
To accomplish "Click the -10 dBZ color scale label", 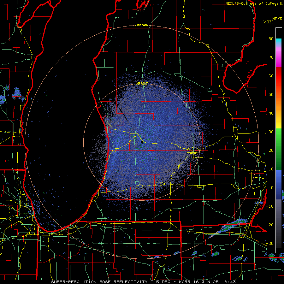I will click(x=270, y=206).
